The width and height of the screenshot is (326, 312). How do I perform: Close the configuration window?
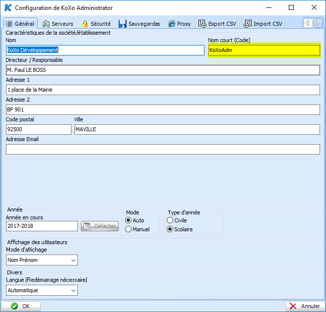pos(314,7)
